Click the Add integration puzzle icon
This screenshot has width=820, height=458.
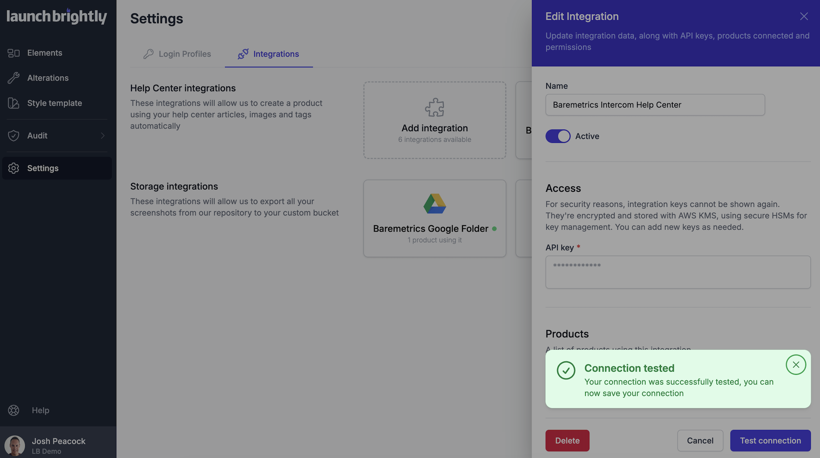point(435,107)
